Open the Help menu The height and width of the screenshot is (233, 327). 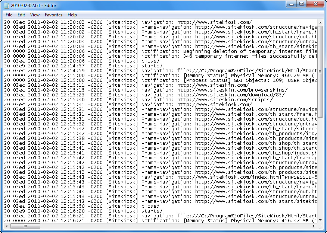[x=72, y=15]
